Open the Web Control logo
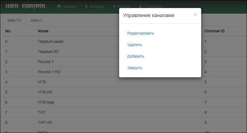Screen dimensions: 247x133 [x=26, y=6]
